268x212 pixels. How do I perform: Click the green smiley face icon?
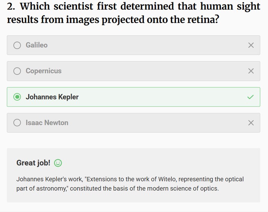click(58, 163)
